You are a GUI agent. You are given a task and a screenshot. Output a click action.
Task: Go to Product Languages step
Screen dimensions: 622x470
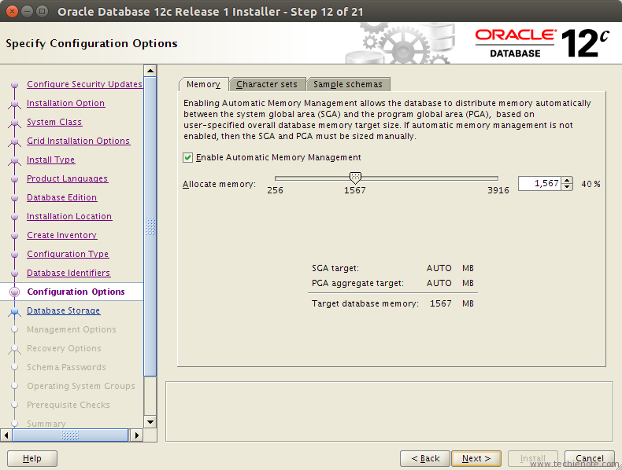[x=68, y=178]
